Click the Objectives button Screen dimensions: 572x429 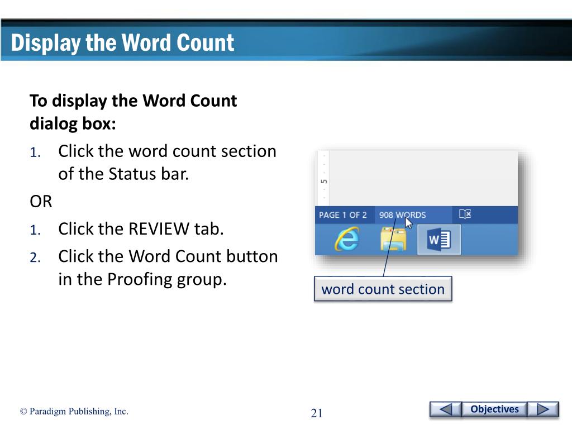click(494, 409)
